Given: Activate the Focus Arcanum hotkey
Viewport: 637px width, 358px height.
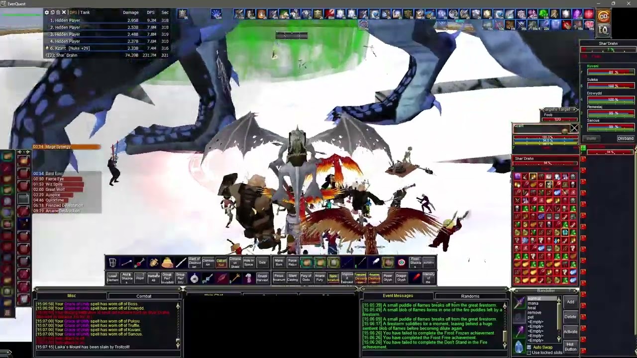Looking at the screenshot, I should pos(279,278).
